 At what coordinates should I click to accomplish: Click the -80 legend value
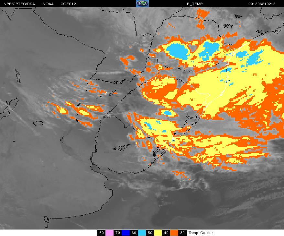click(x=101, y=233)
